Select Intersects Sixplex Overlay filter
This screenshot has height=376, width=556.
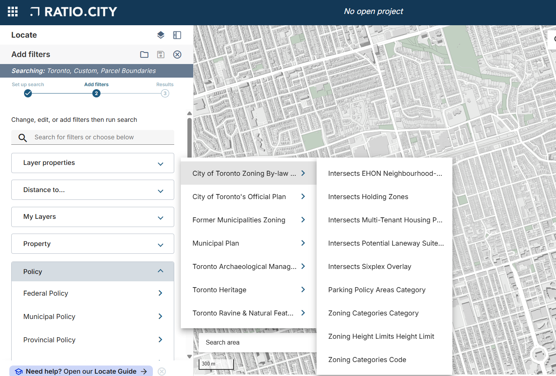click(x=385, y=267)
